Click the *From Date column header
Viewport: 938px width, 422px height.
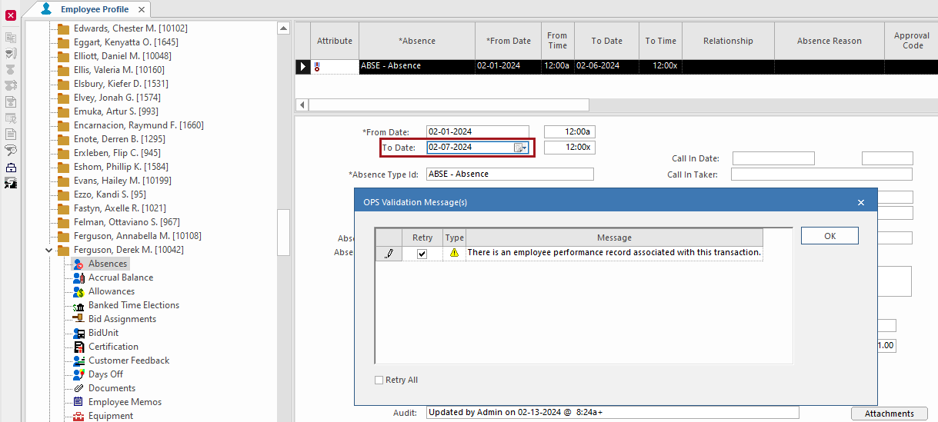point(509,41)
